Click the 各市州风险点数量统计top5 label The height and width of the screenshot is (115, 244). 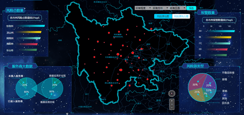pos(24,18)
